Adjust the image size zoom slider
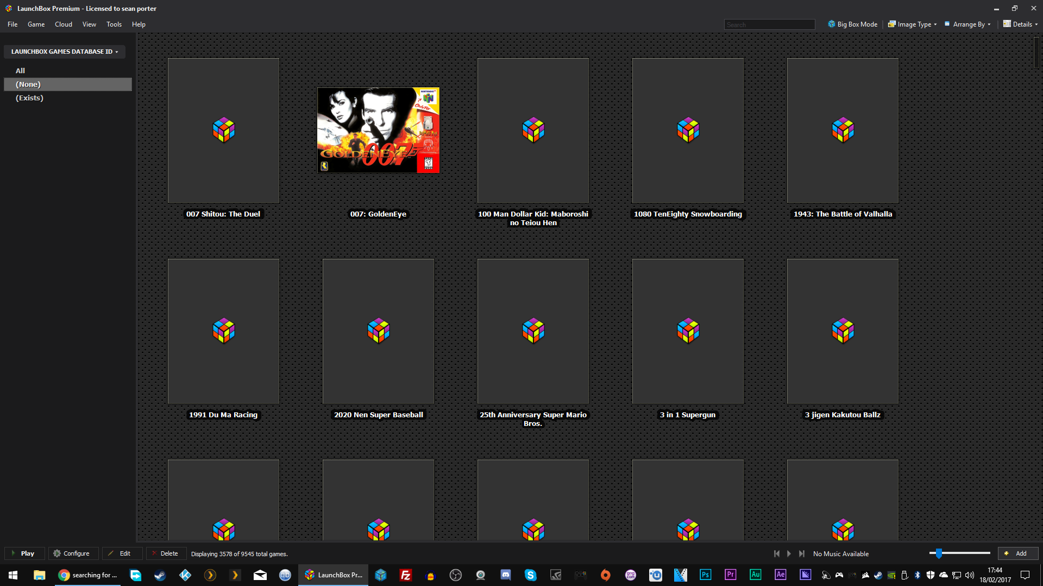The width and height of the screenshot is (1043, 586). point(939,553)
